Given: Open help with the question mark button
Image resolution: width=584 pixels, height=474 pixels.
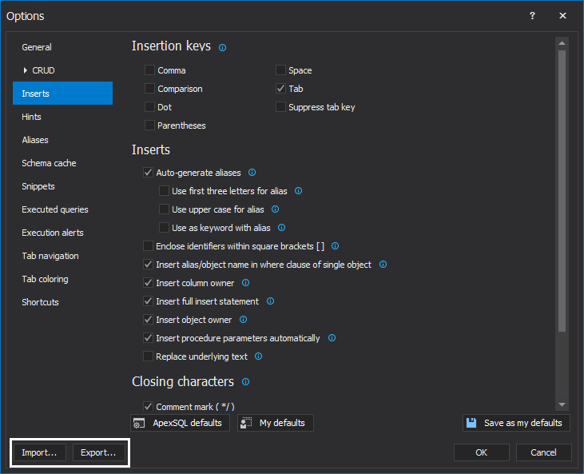Looking at the screenshot, I should [x=532, y=16].
